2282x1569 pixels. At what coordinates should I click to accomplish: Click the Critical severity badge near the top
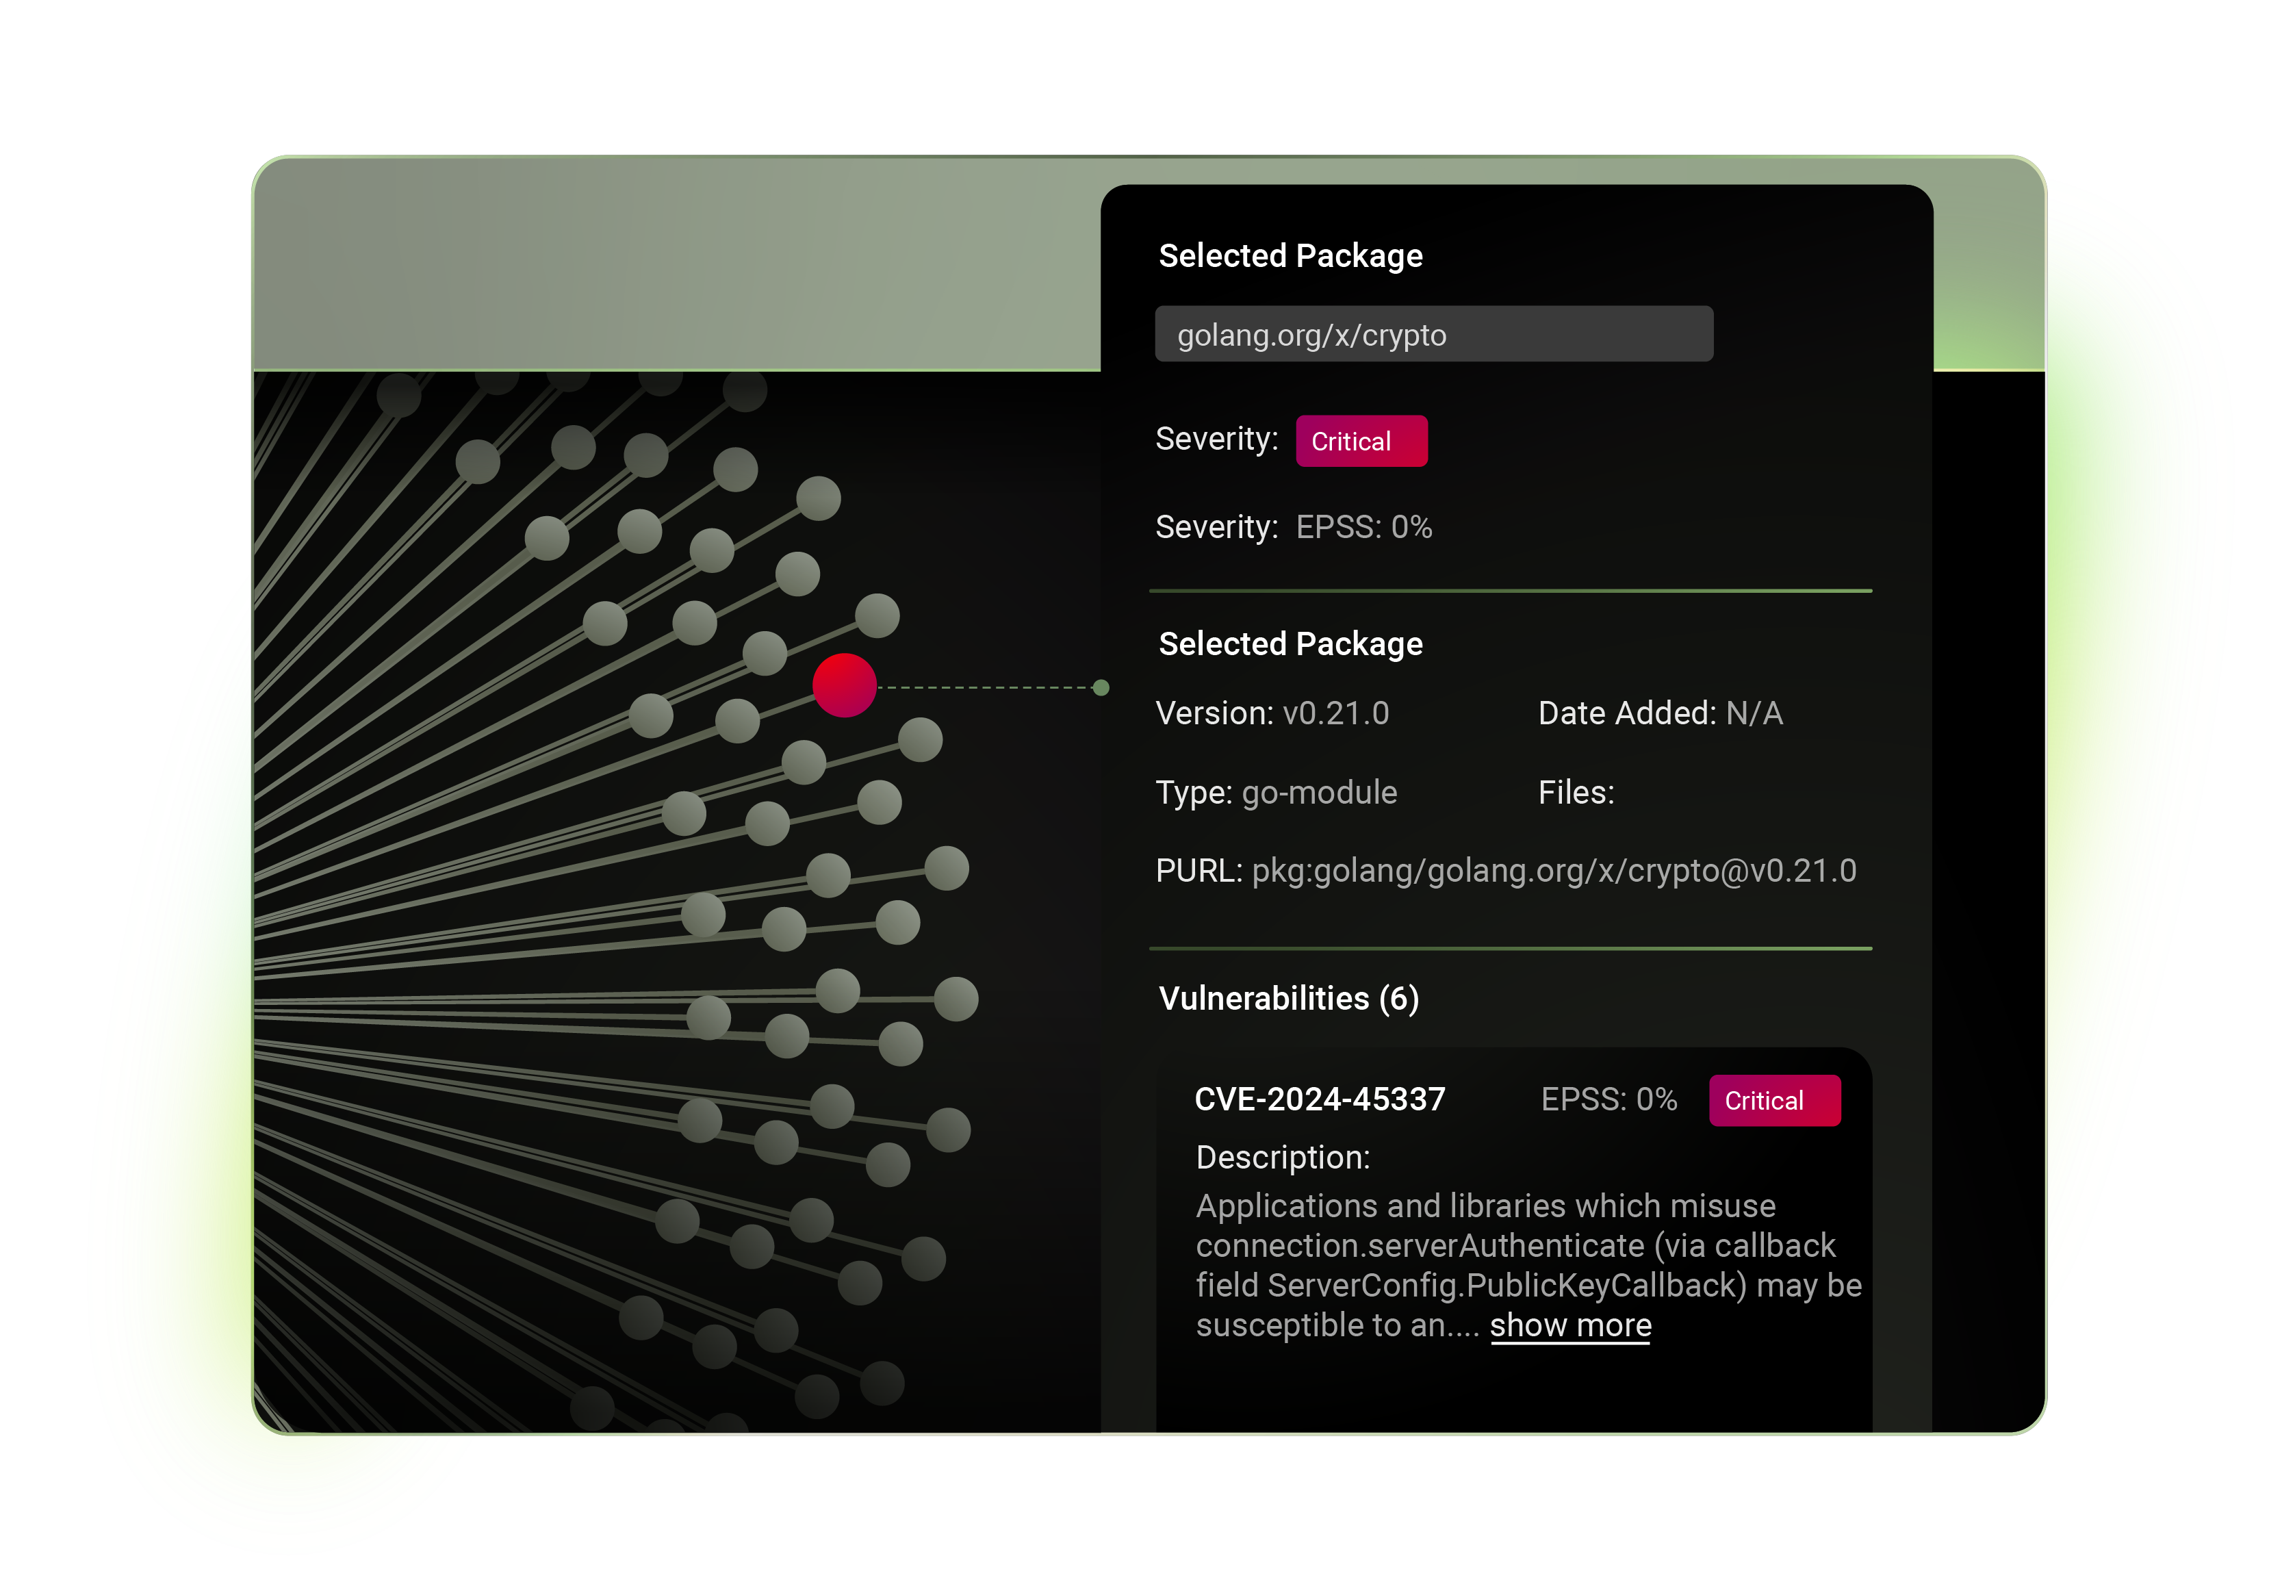1361,442
